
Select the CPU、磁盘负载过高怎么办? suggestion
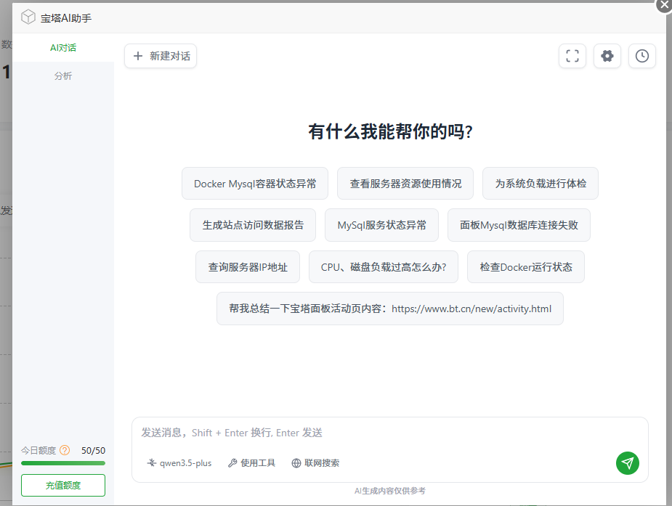coord(384,267)
